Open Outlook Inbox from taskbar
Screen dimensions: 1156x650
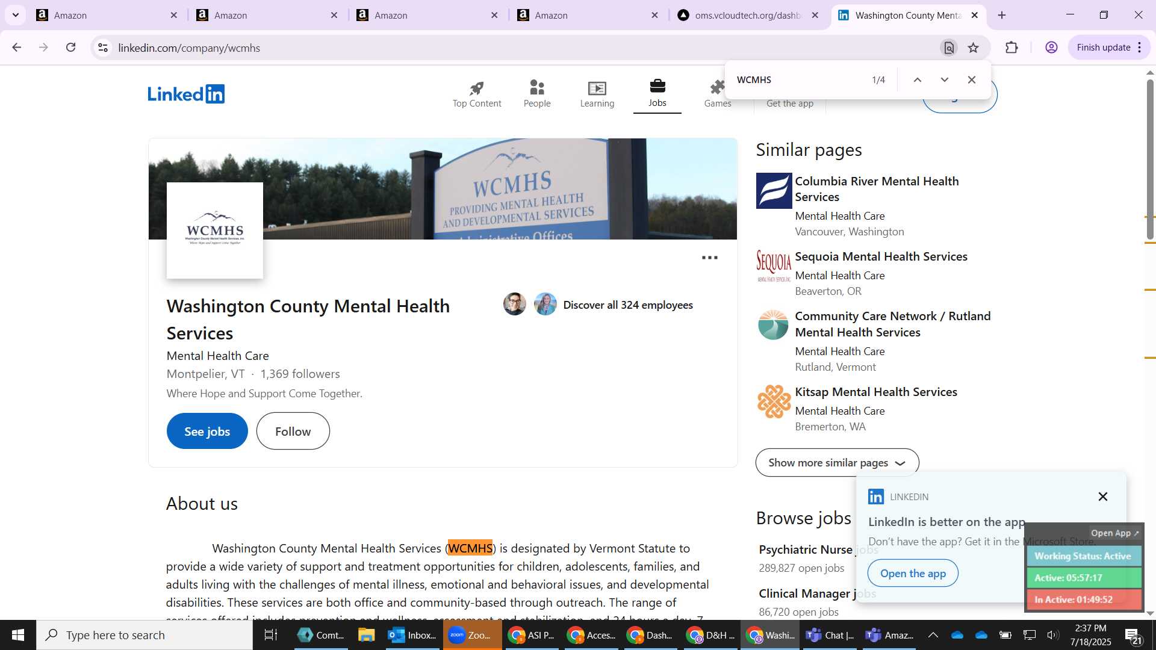[x=413, y=635]
